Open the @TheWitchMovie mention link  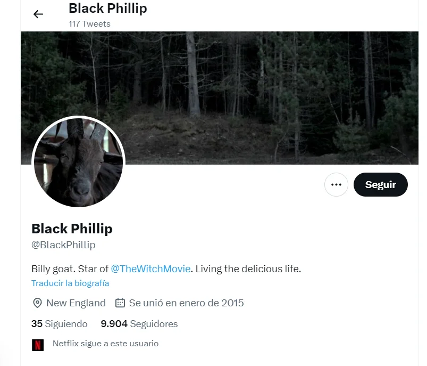click(x=150, y=269)
